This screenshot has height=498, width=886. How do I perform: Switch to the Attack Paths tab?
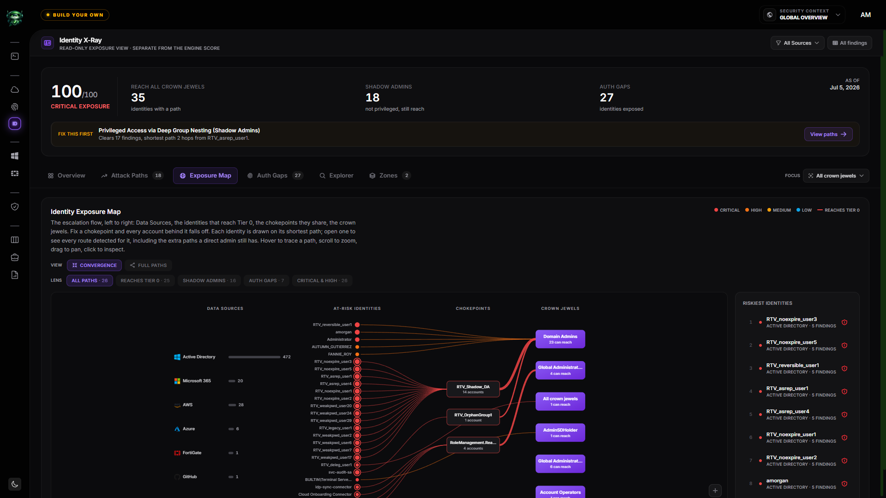(132, 176)
